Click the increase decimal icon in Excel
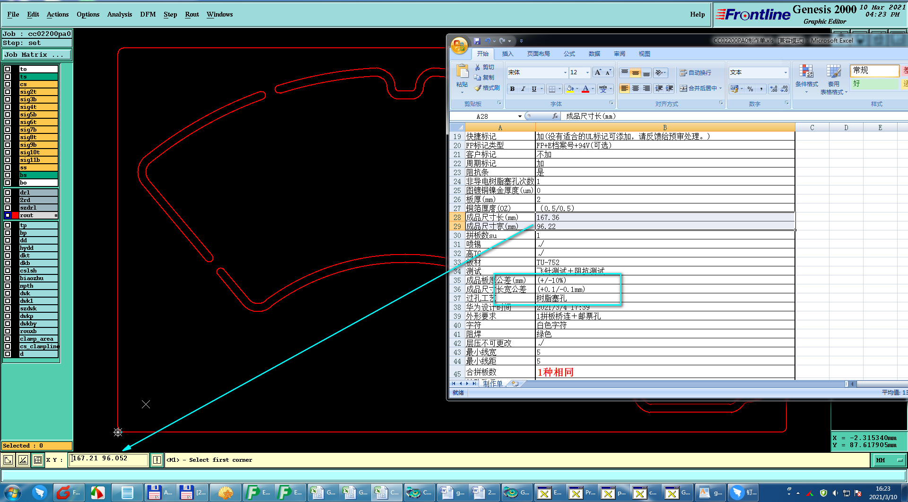This screenshot has width=908, height=502. (x=774, y=89)
